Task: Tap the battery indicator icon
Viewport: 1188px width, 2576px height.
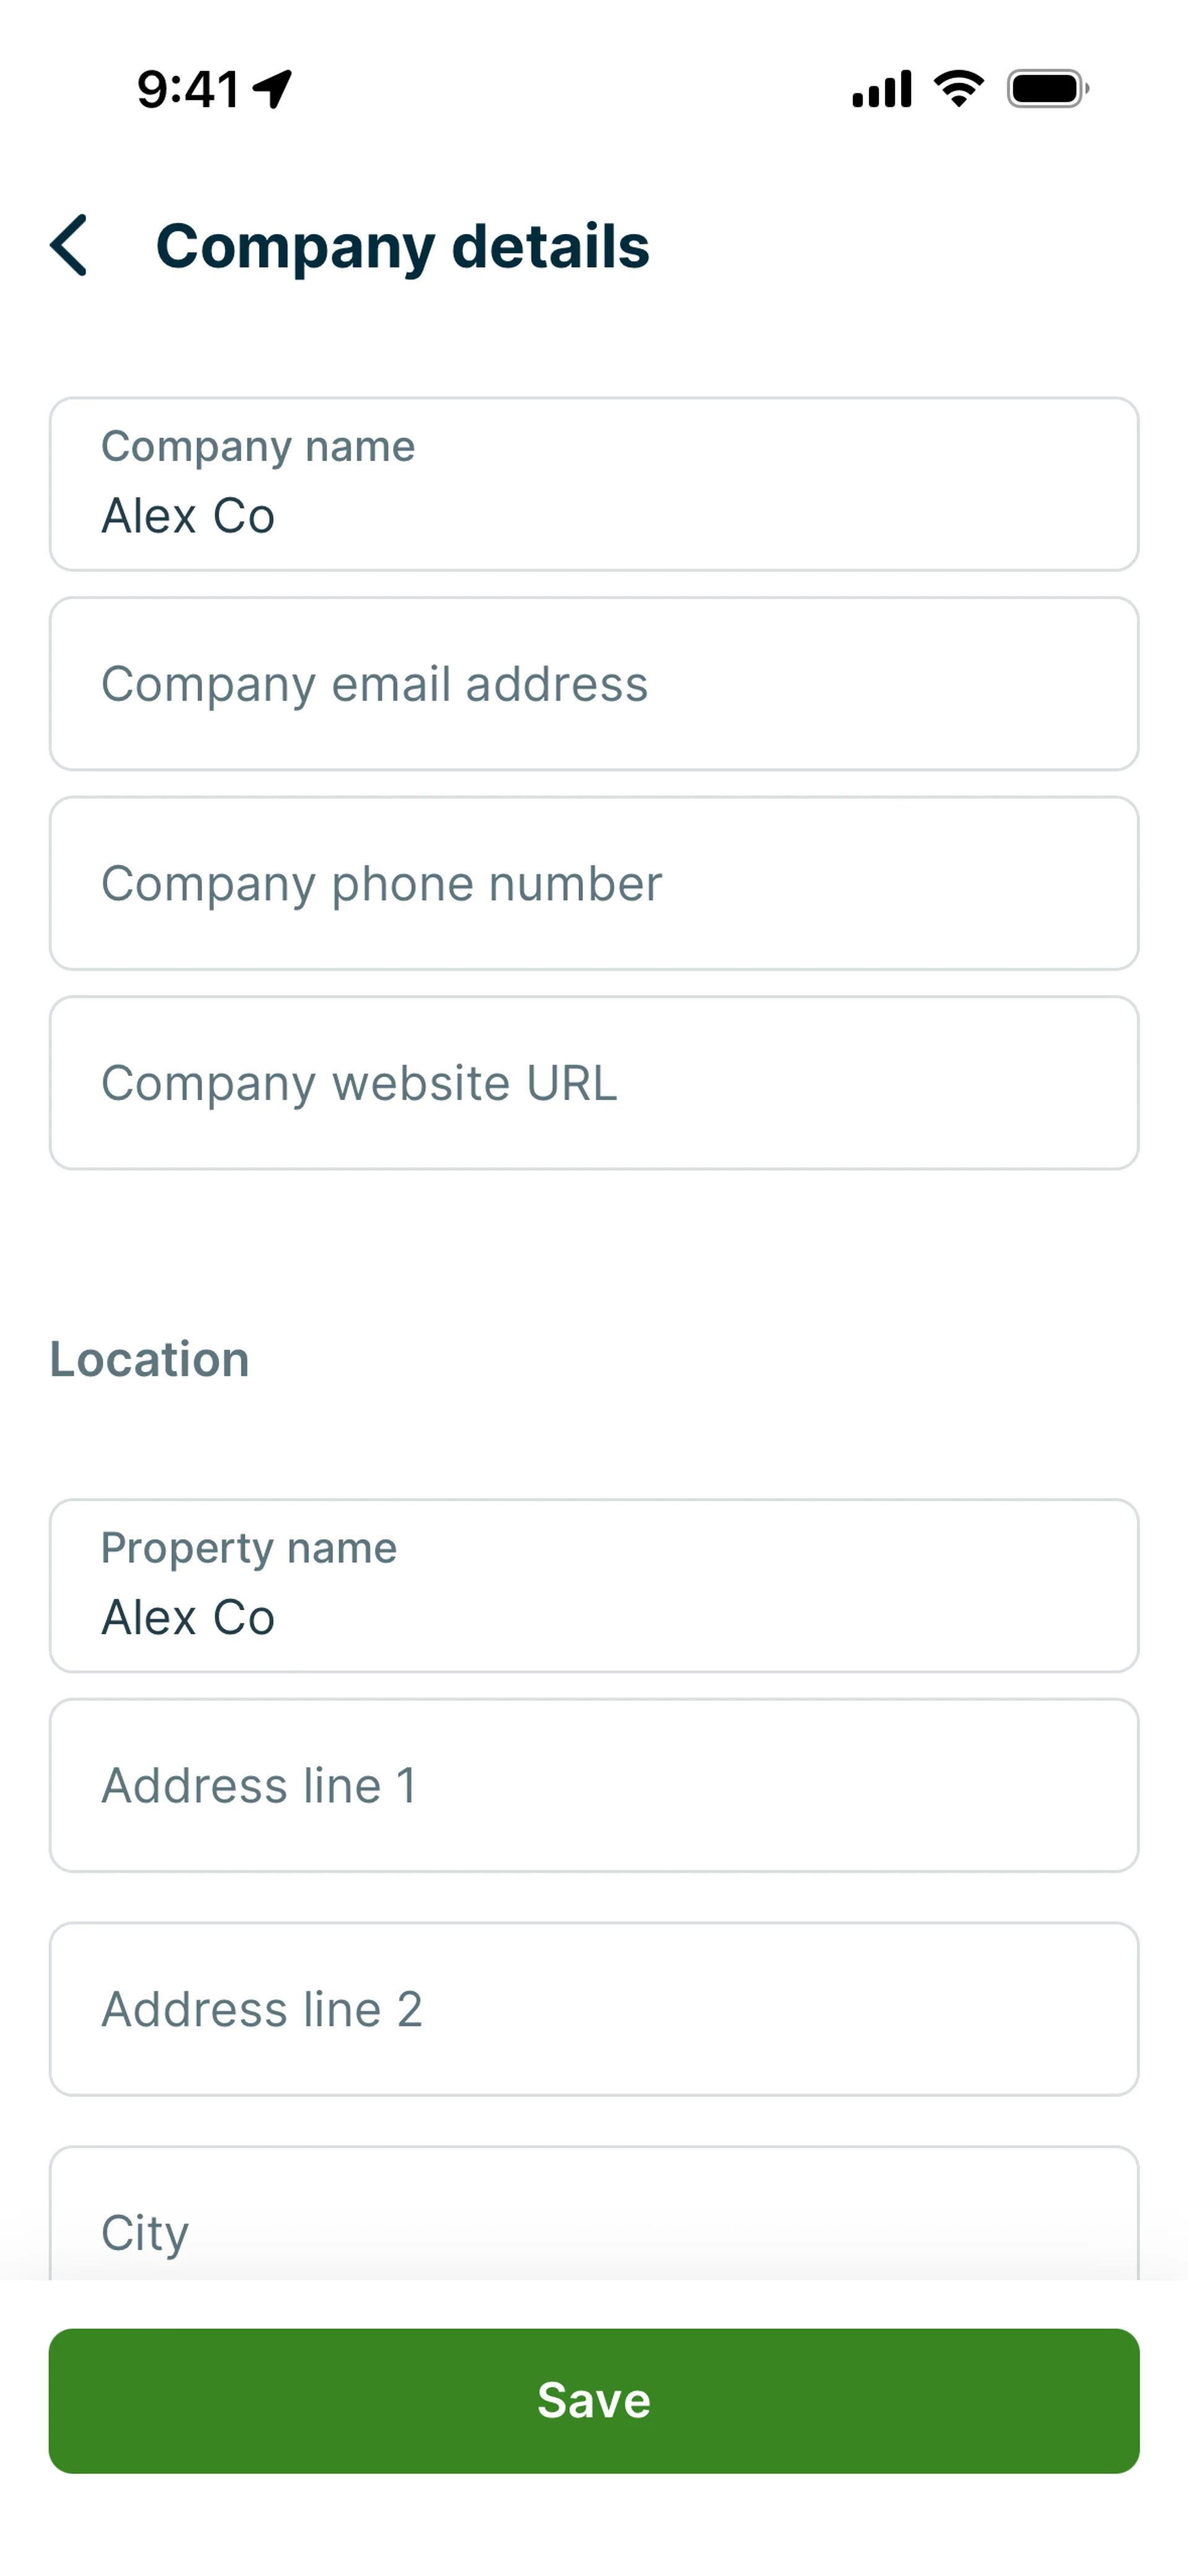Action: (x=1047, y=89)
